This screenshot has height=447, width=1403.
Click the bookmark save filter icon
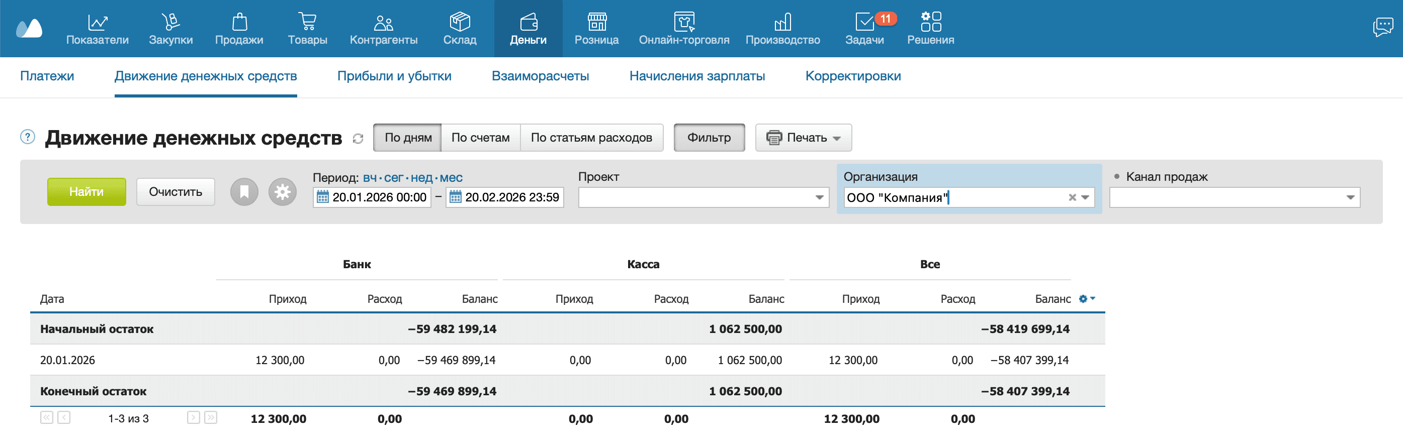point(244,192)
